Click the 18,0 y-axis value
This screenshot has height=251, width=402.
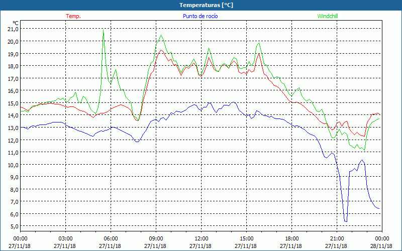[13, 66]
